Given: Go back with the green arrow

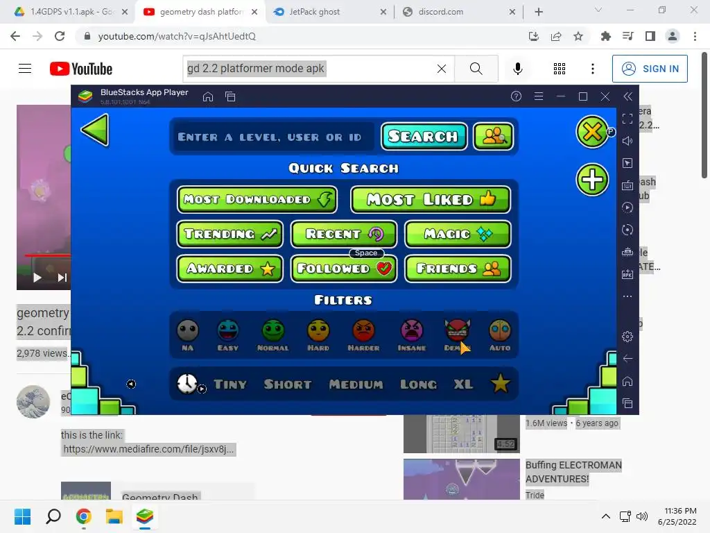Looking at the screenshot, I should [95, 130].
